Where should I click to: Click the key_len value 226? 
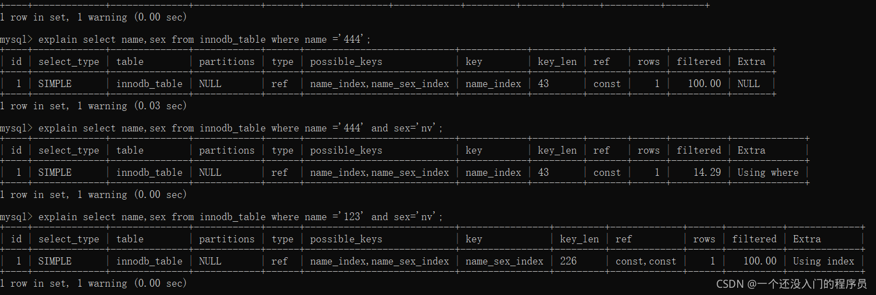pyautogui.click(x=568, y=261)
